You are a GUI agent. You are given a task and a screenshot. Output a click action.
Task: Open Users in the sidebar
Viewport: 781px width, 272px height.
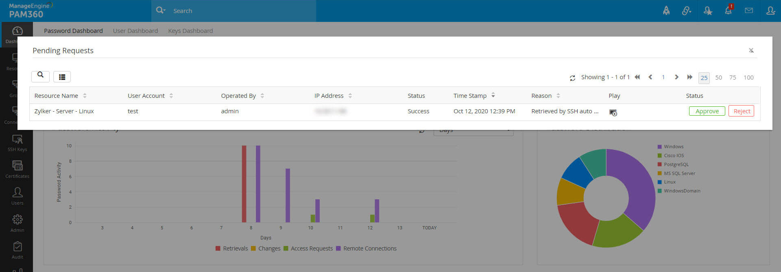pyautogui.click(x=17, y=196)
